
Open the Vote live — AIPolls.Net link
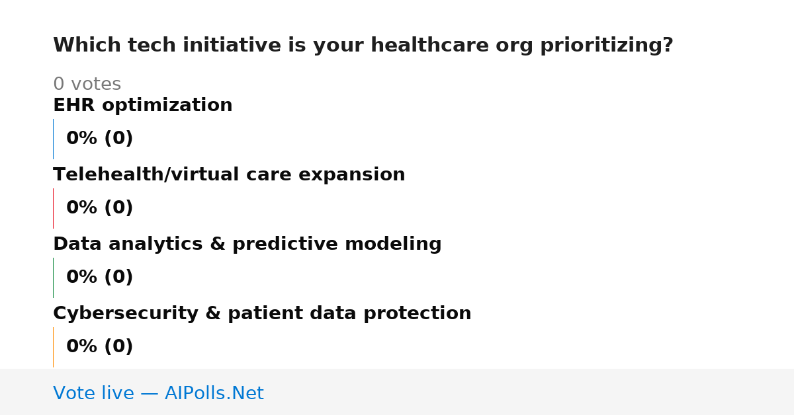158,393
